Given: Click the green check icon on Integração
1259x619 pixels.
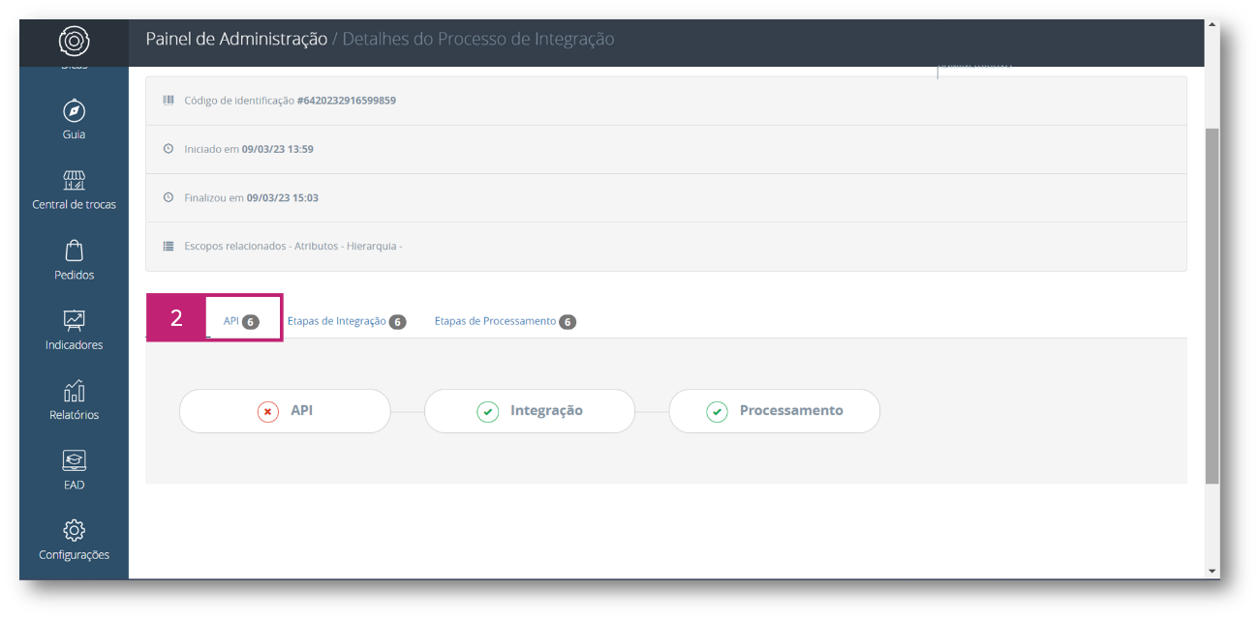Looking at the screenshot, I should (488, 412).
